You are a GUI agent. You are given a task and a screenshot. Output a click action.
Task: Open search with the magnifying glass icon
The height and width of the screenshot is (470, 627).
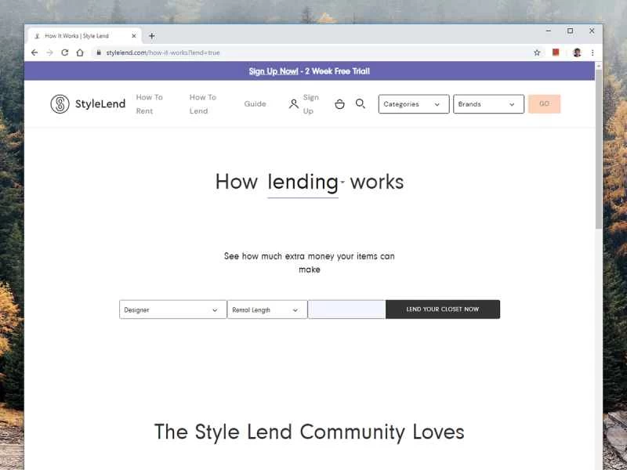coord(361,103)
